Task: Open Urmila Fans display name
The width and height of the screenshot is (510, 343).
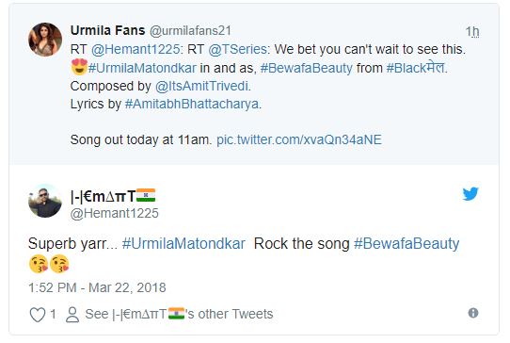Action: [107, 30]
